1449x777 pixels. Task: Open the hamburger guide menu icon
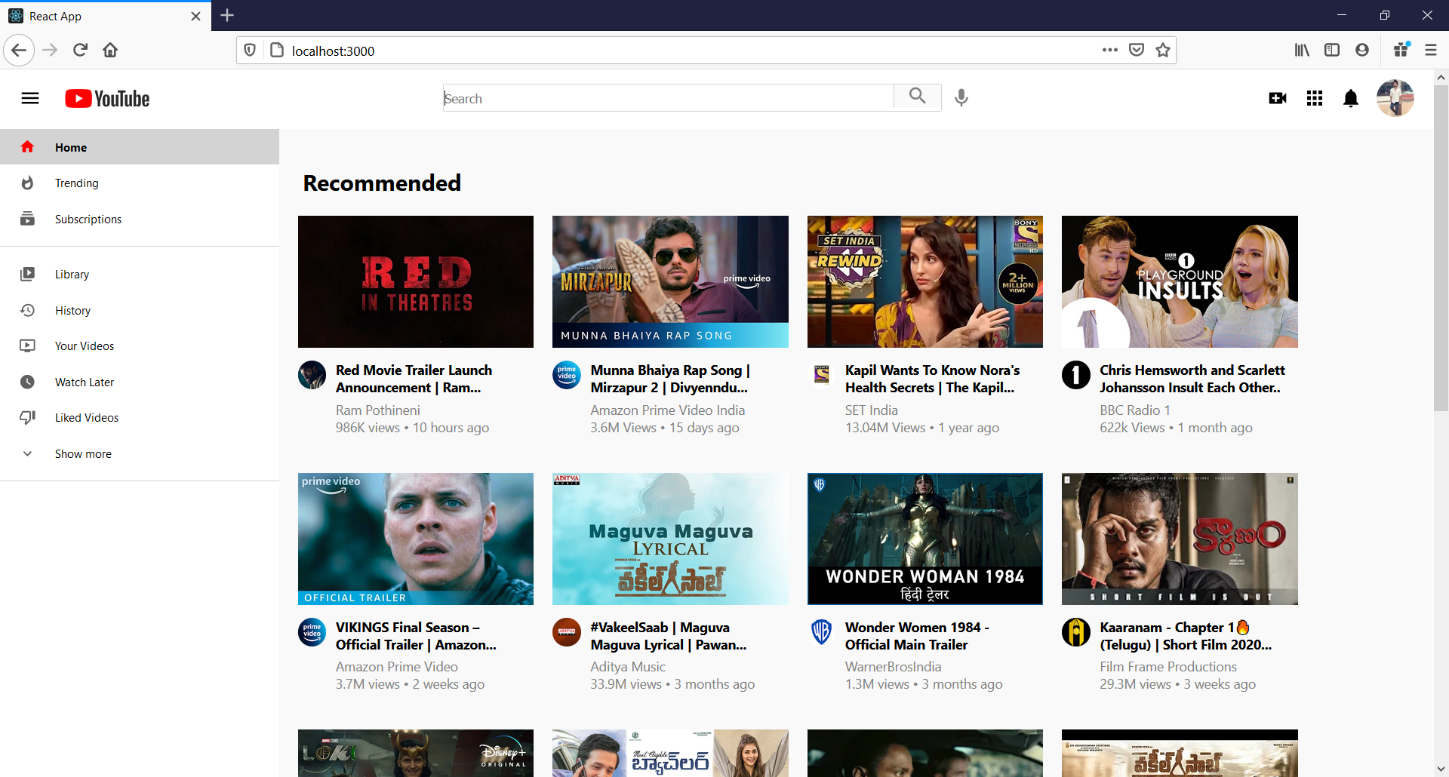30,99
